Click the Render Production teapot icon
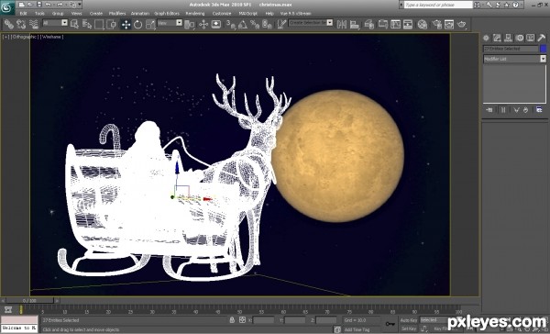 tap(462, 24)
